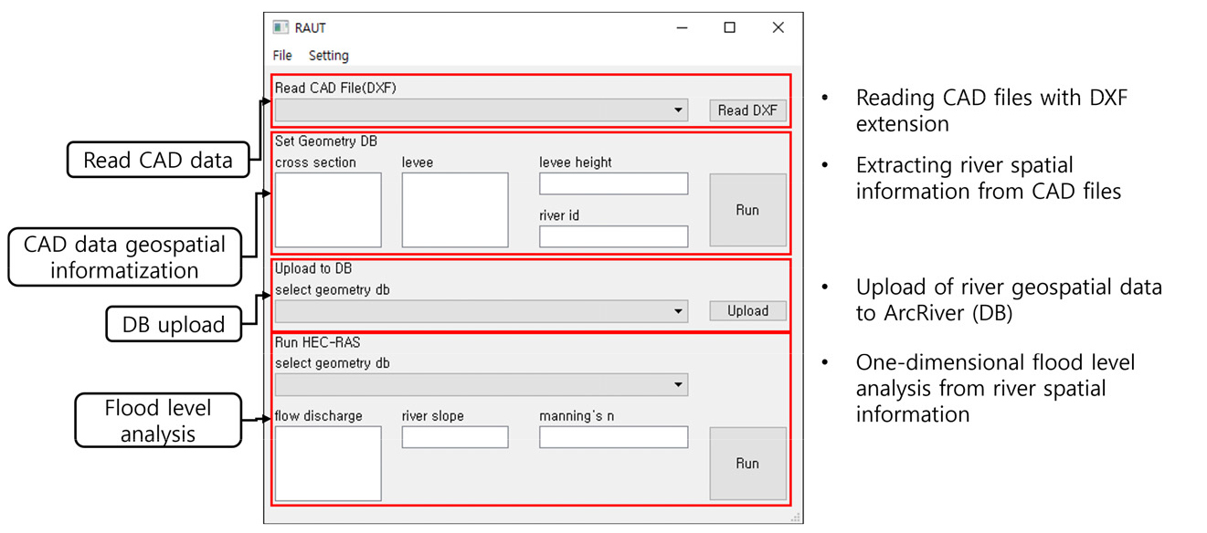Click the manning's n input field
This screenshot has width=1207, height=533.
tap(613, 437)
